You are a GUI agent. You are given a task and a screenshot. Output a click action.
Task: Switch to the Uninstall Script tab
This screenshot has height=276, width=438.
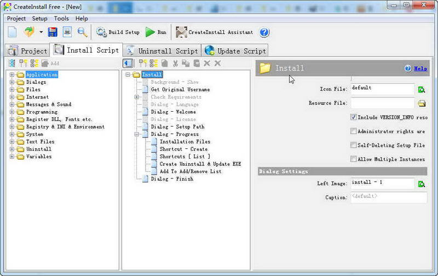click(162, 51)
